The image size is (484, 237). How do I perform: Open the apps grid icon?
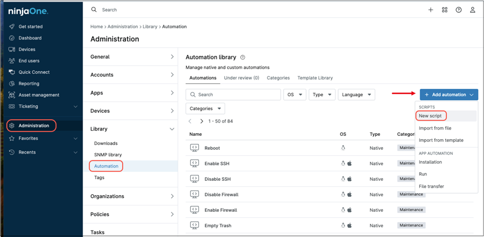point(444,10)
